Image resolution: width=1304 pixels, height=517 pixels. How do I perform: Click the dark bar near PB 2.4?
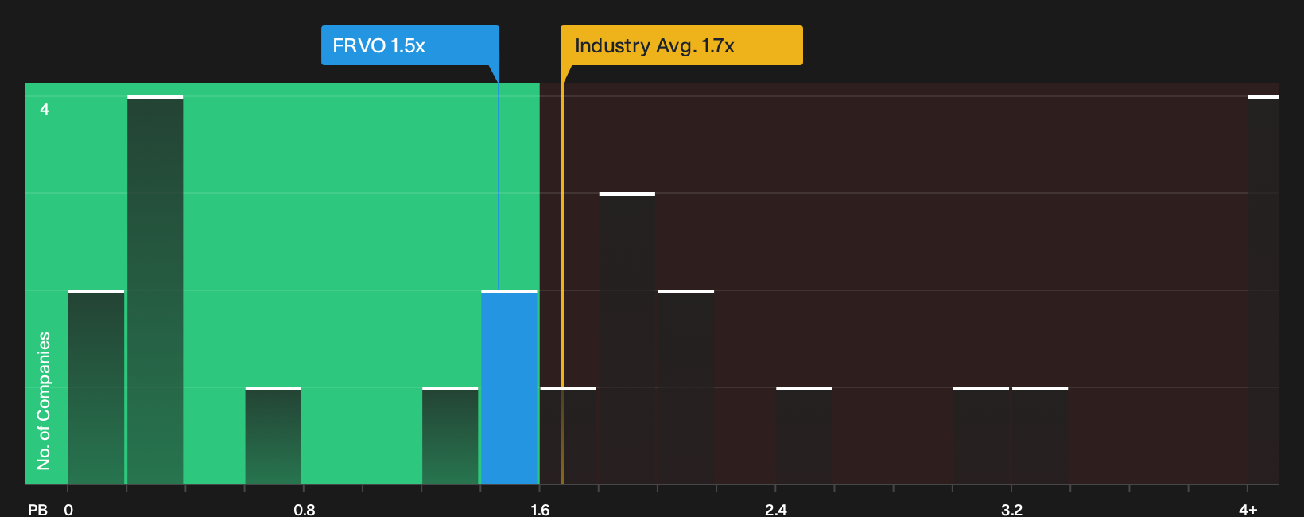(x=804, y=436)
